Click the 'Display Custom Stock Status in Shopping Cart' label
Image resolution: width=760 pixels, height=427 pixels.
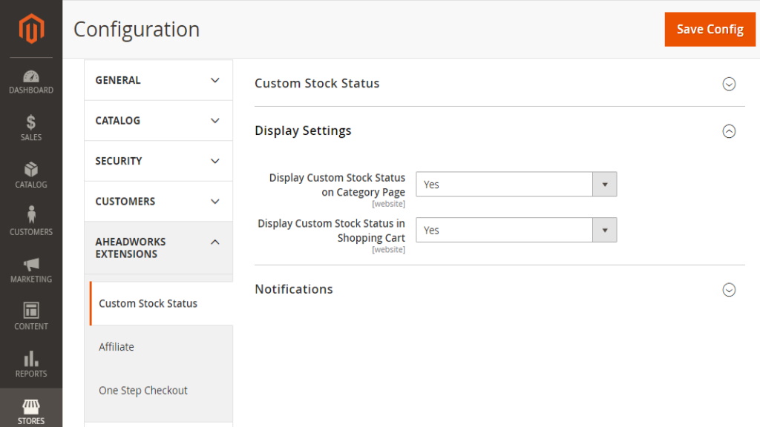pyautogui.click(x=332, y=231)
